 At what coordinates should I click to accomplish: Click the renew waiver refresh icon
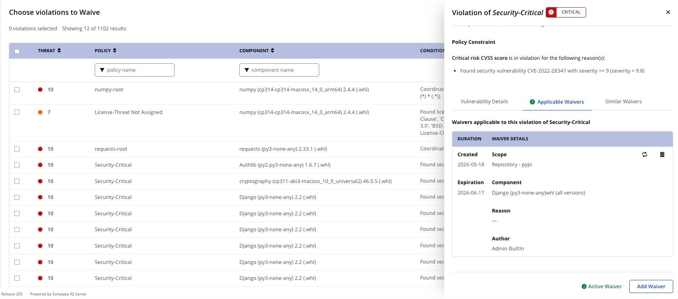click(x=644, y=155)
